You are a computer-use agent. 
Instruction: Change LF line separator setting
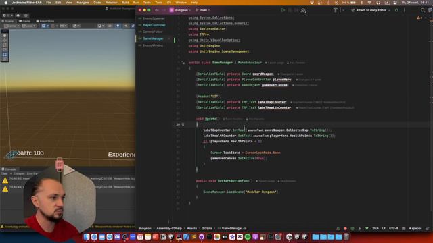pos(384,228)
